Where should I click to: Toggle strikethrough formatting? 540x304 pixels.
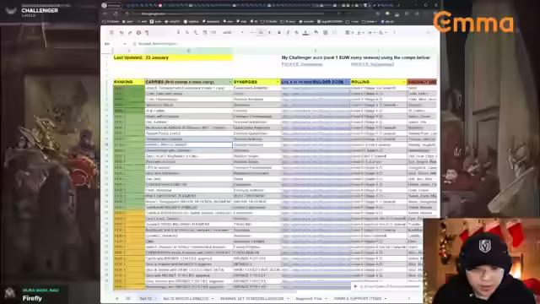click(x=296, y=32)
